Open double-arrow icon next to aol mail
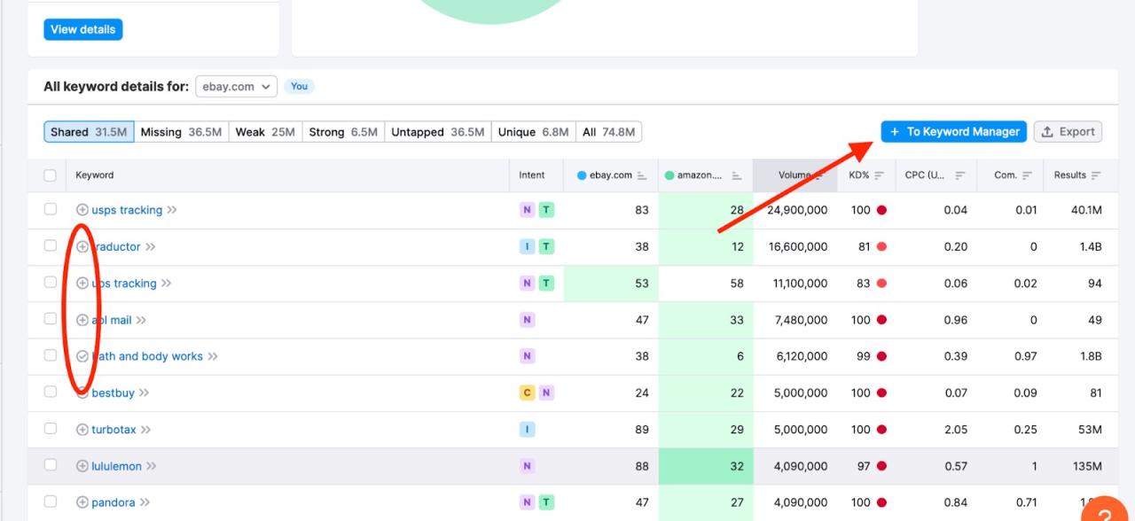This screenshot has height=521, width=1135. (x=141, y=320)
